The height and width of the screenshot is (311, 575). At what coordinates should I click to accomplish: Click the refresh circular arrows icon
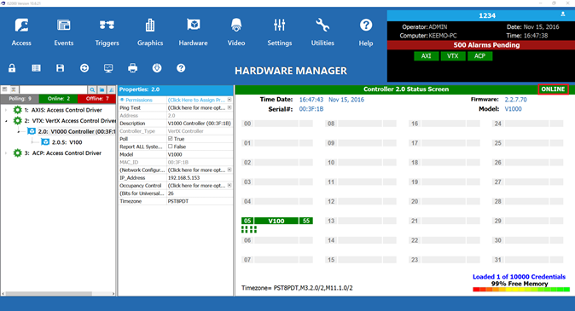click(84, 68)
